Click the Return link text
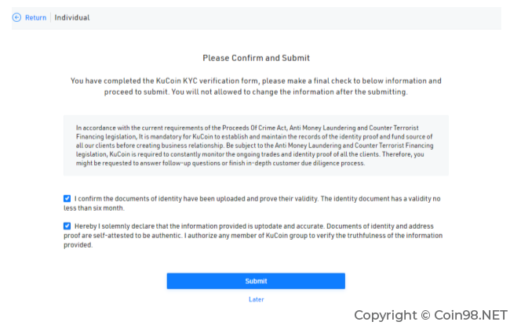521x329 pixels. [x=35, y=17]
